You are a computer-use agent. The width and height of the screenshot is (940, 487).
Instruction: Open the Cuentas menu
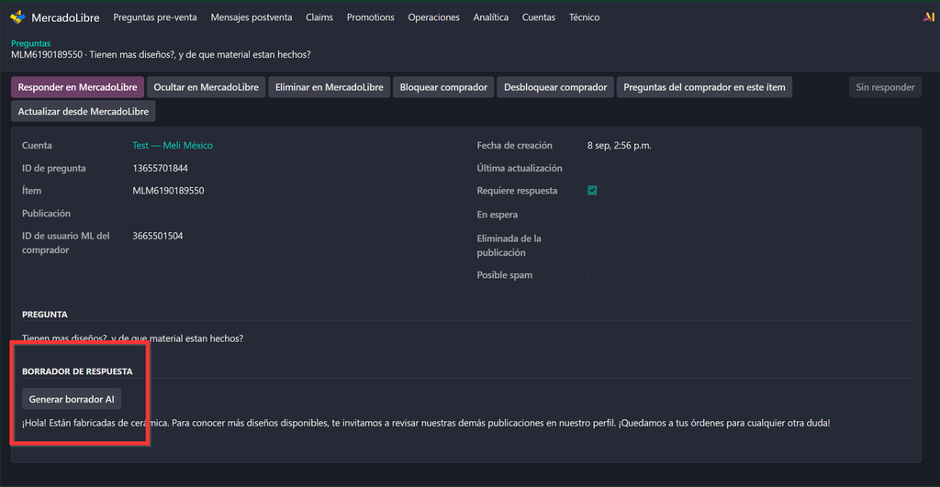(x=538, y=17)
